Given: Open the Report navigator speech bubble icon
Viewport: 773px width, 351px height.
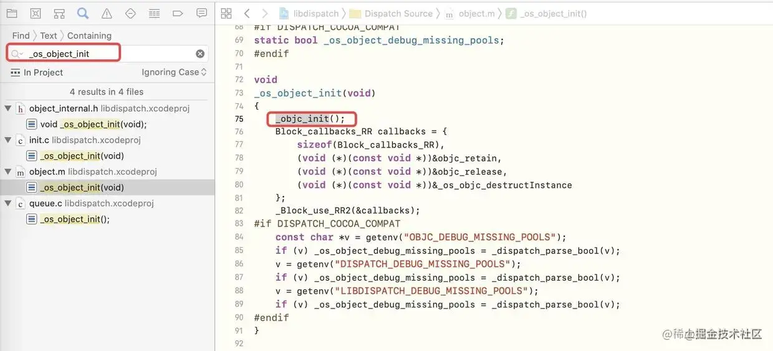Looking at the screenshot, I should pyautogui.click(x=201, y=13).
